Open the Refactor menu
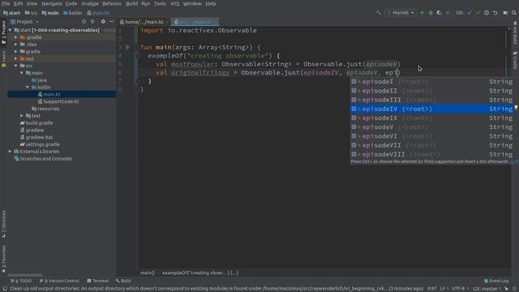 pyautogui.click(x=112, y=3)
